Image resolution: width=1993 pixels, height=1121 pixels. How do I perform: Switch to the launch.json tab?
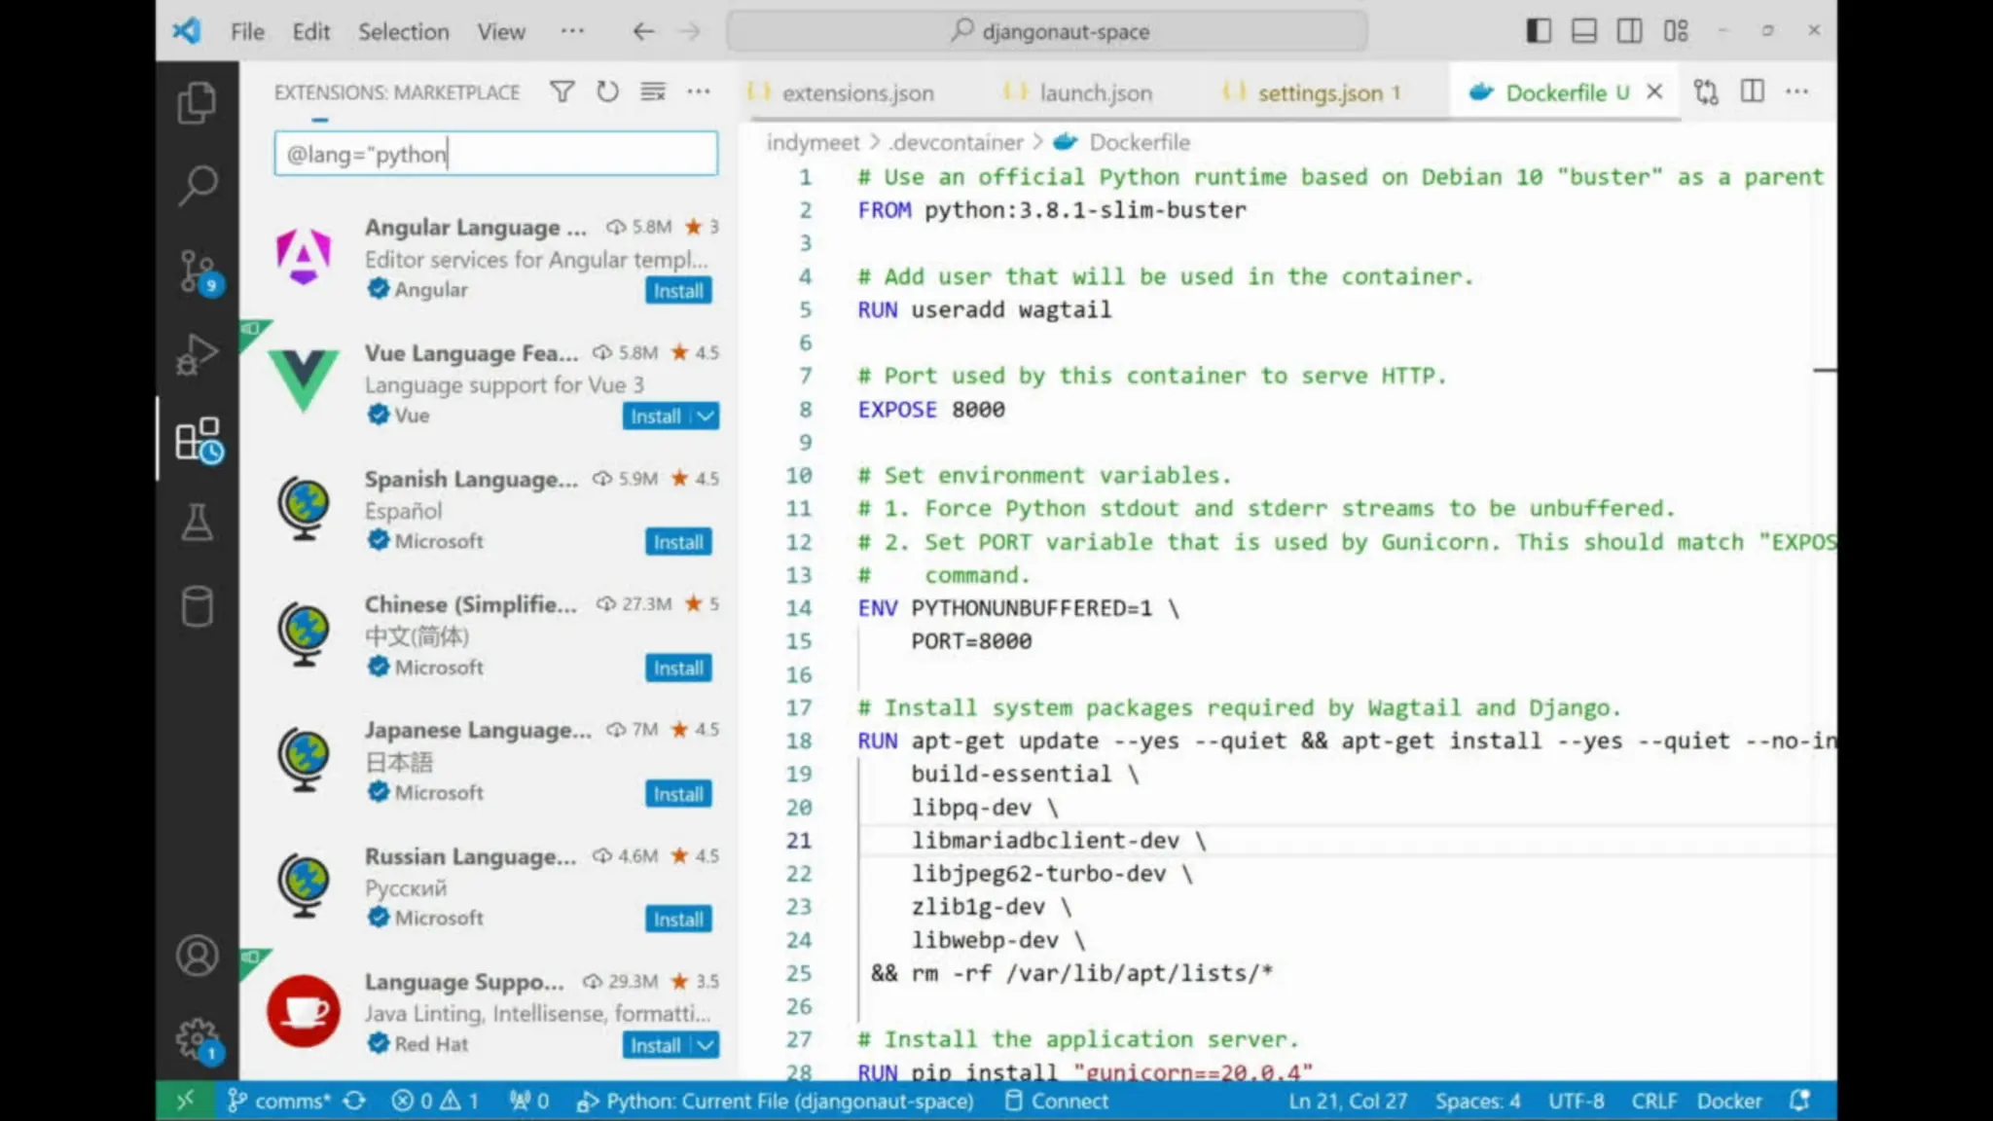click(1095, 92)
